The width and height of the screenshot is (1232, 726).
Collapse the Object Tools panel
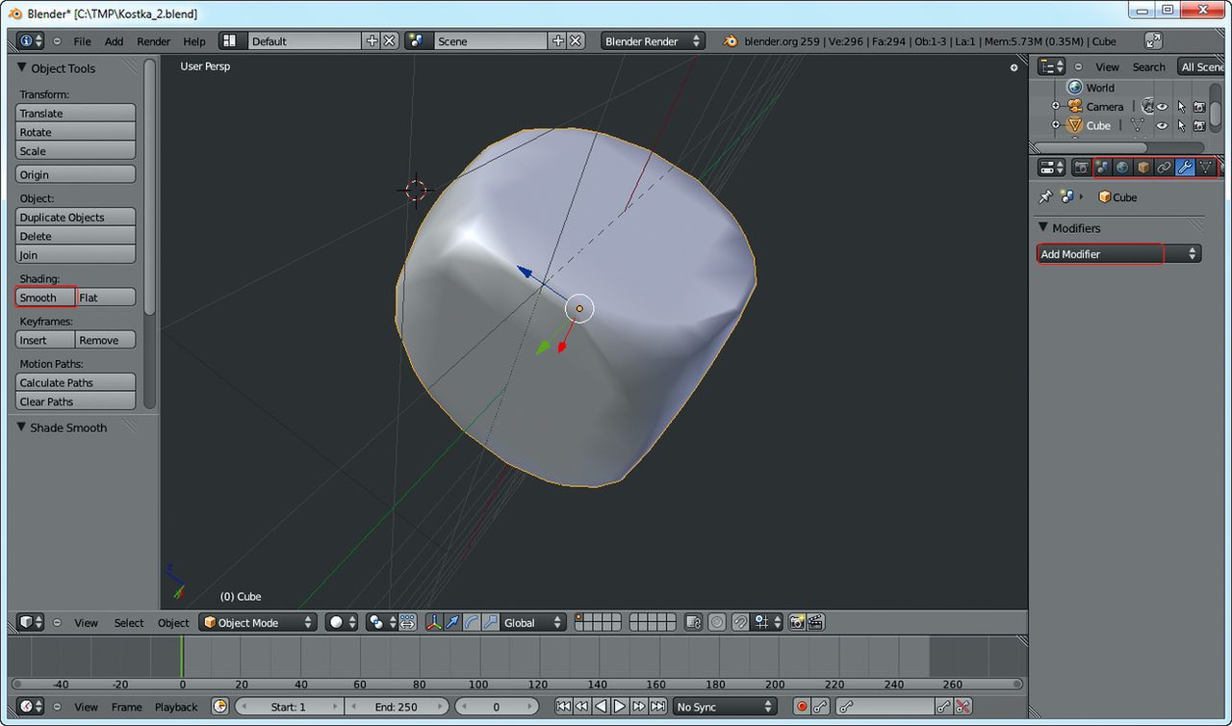[22, 68]
